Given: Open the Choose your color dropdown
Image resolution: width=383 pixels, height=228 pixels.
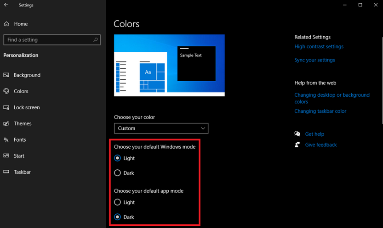Looking at the screenshot, I should (x=161, y=128).
